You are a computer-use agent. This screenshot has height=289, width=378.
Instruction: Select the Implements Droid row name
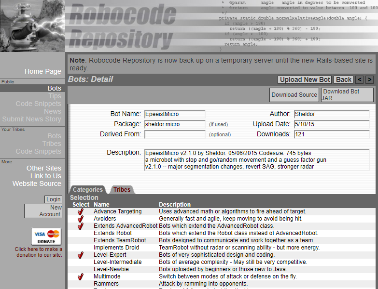point(116,248)
